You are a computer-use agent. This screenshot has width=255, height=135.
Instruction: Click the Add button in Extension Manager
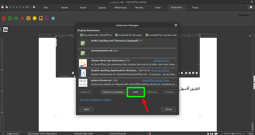[136, 92]
